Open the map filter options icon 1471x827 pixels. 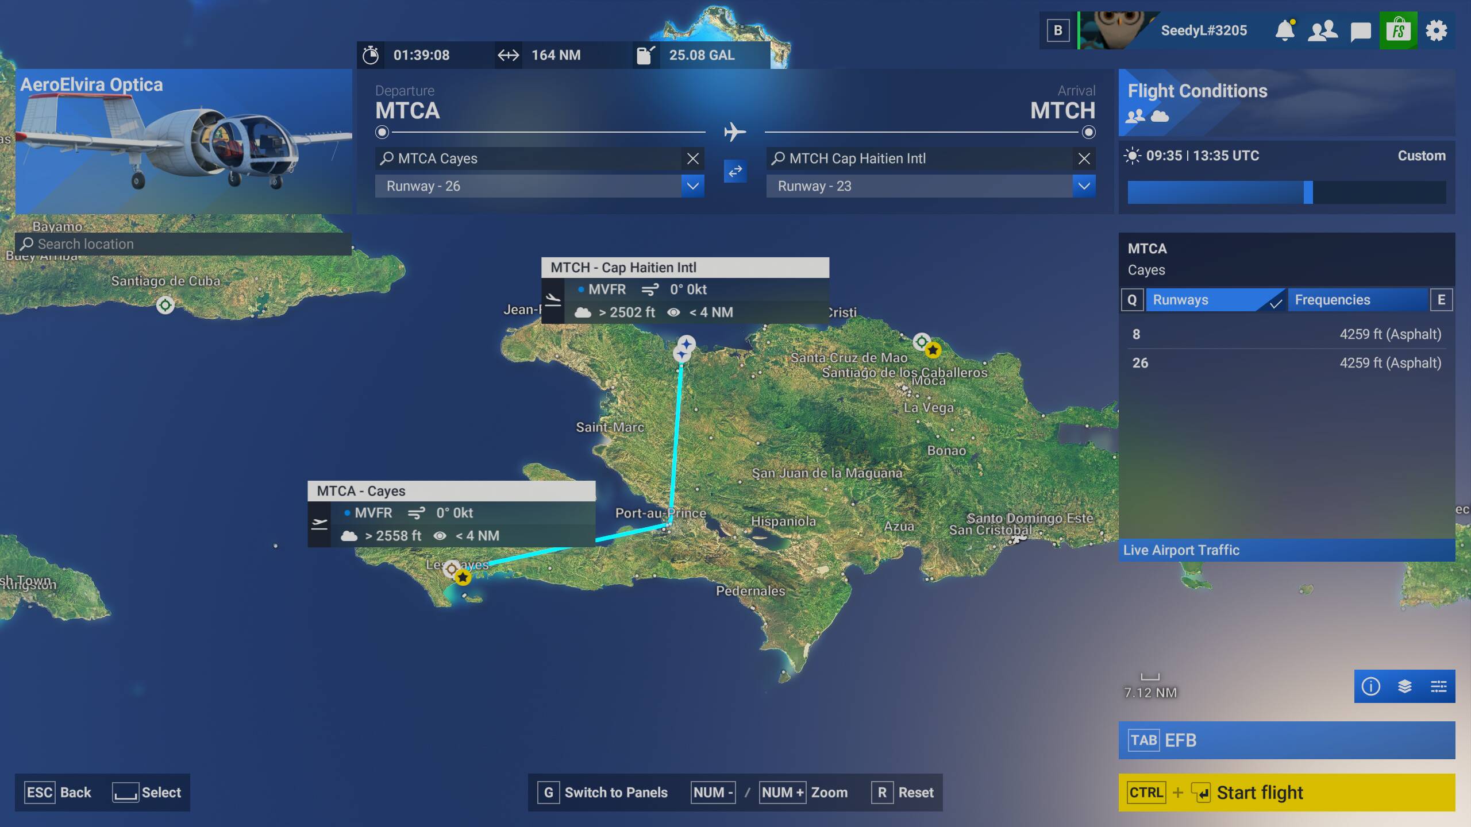[1438, 686]
